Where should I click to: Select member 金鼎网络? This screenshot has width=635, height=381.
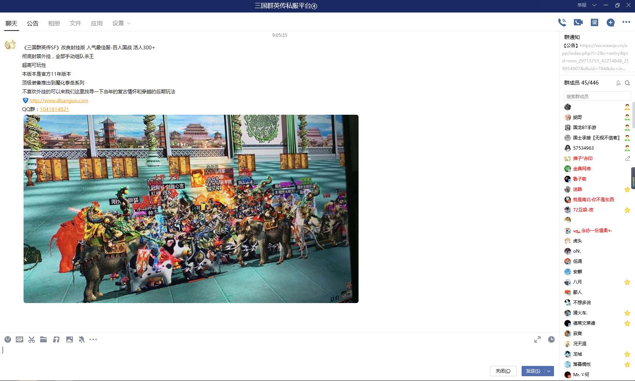tap(582, 169)
